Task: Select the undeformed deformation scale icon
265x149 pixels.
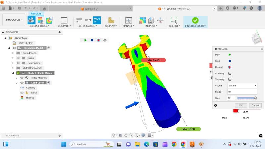Action: tap(79, 20)
